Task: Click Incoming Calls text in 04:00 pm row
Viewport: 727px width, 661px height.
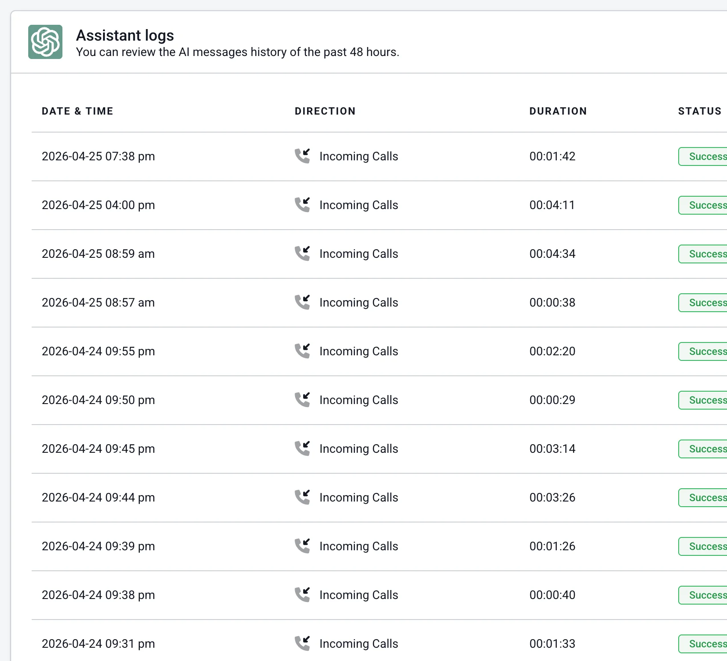Action: coord(359,205)
